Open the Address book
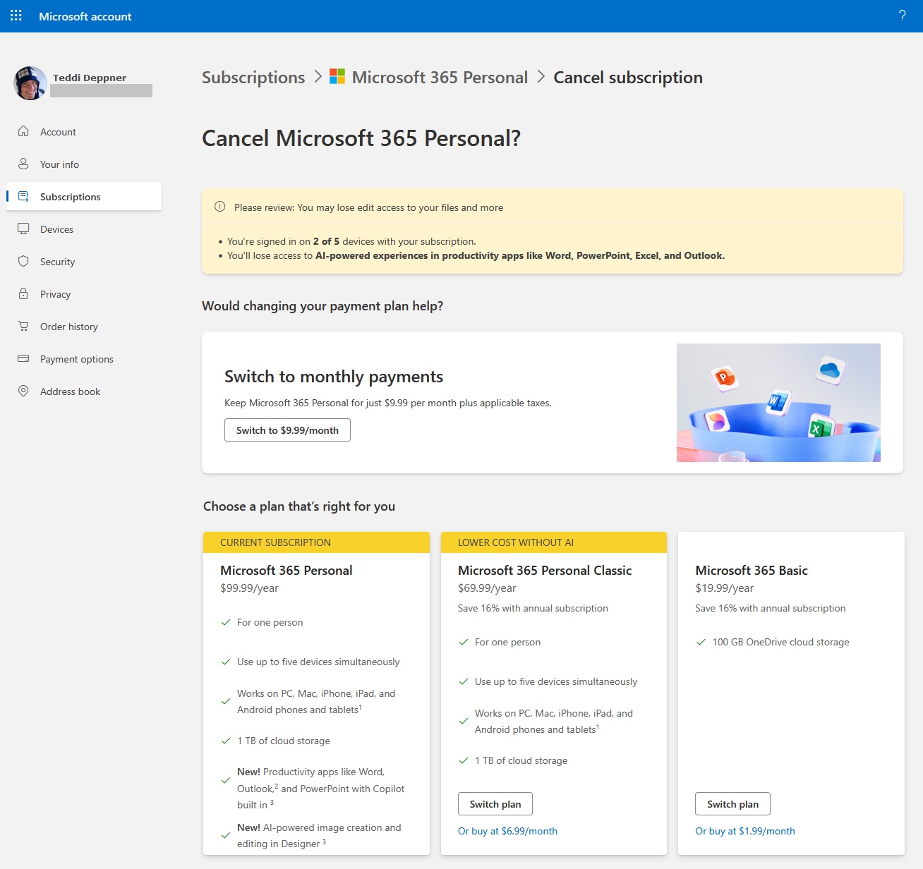 point(84,391)
